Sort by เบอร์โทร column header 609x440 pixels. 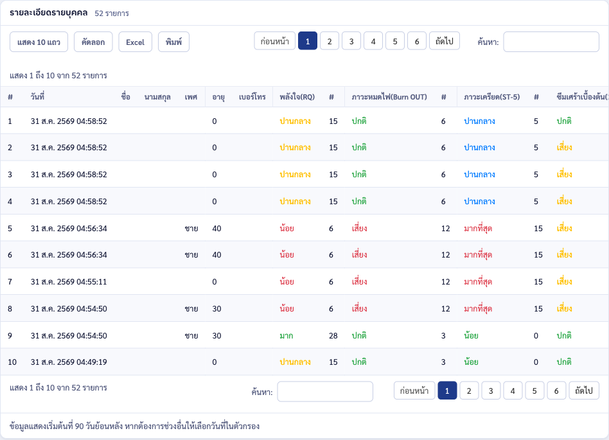click(252, 97)
